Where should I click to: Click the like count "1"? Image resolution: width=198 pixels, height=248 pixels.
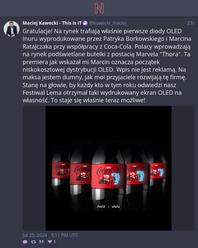click(x=54, y=242)
